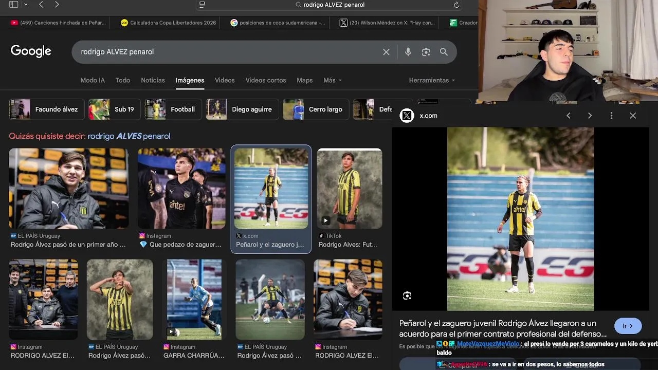The image size is (658, 370).
Task: Click Rodrigo Álvez pasó de un primer año caption
Action: point(68,245)
